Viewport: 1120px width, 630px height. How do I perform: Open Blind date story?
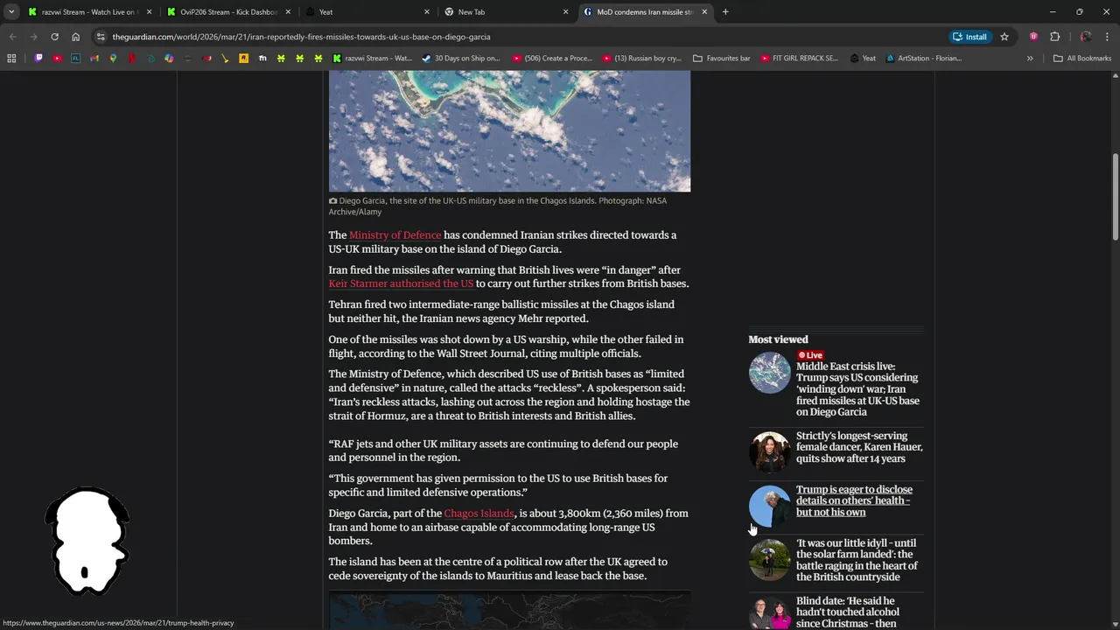coord(847,612)
